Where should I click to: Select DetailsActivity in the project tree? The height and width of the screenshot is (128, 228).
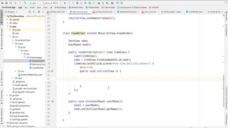tap(37, 61)
